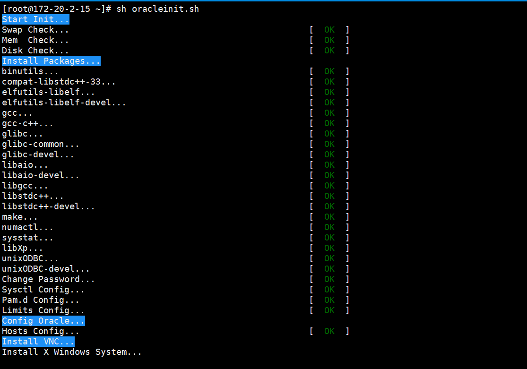The image size is (527, 369).
Task: Click the 'Sysctl Config...' line
Action: pos(43,290)
